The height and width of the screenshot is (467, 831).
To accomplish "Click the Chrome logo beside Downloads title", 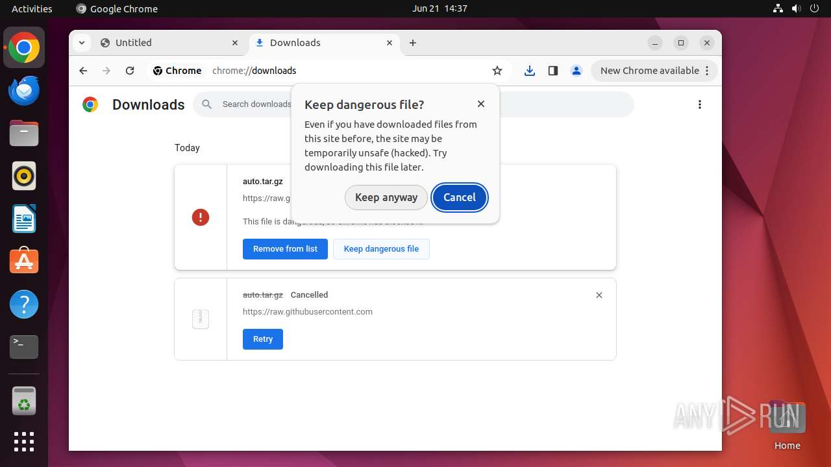I will (90, 104).
